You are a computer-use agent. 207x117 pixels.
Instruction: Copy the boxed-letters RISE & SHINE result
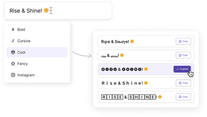[183, 97]
